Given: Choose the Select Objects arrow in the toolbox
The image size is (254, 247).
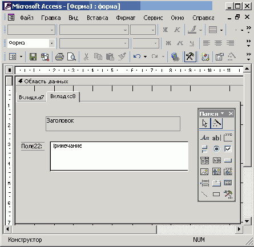Looking at the screenshot, I should click(205, 123).
